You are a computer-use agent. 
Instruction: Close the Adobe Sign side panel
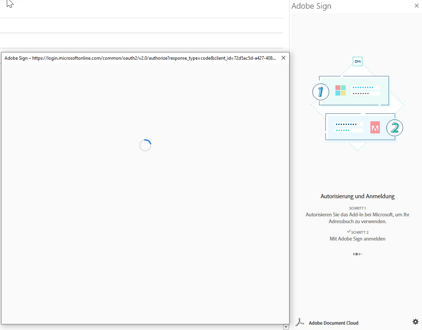pos(417,6)
